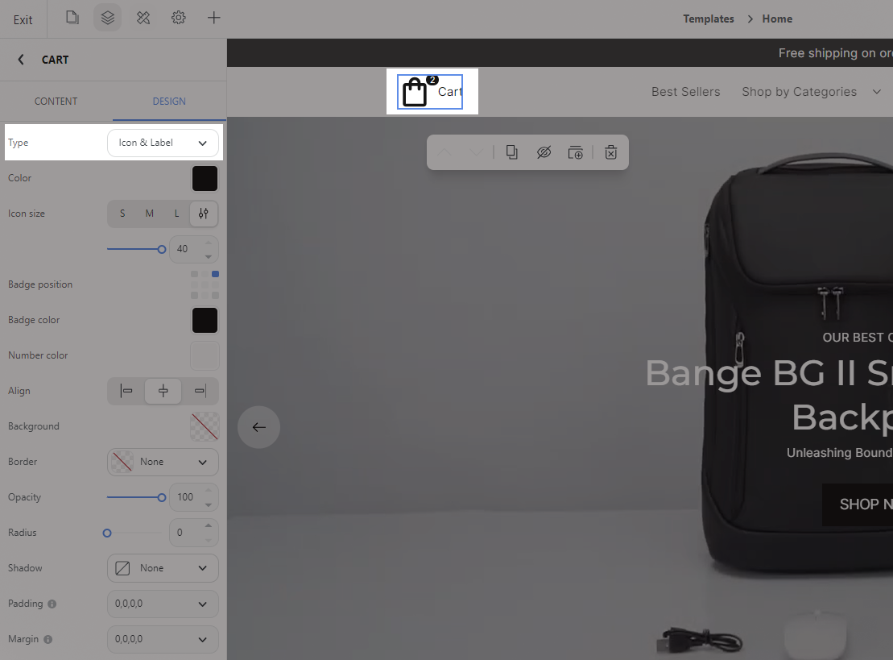
Task: Open the Shadow dropdown
Action: point(163,568)
